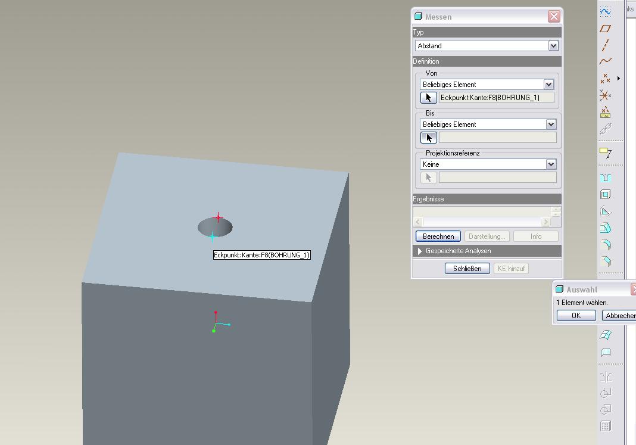Select the Hole tool icon
Image resolution: width=636 pixels, height=445 pixels.
[605, 178]
